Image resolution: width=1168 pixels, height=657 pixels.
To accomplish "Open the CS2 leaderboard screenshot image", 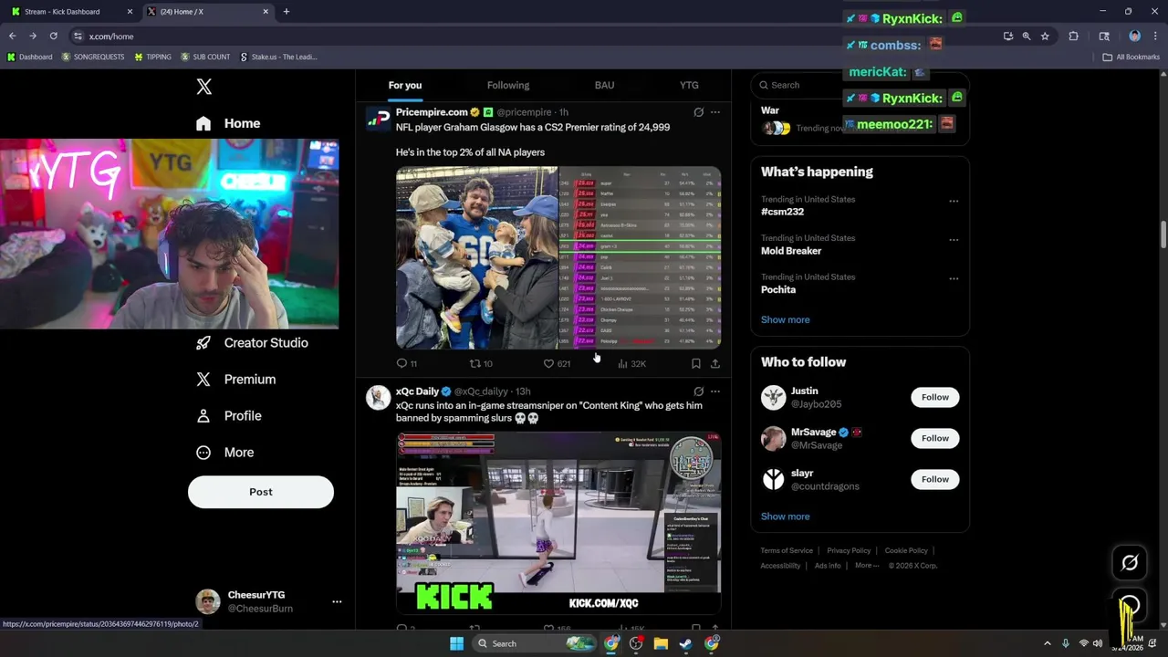I will pos(641,257).
